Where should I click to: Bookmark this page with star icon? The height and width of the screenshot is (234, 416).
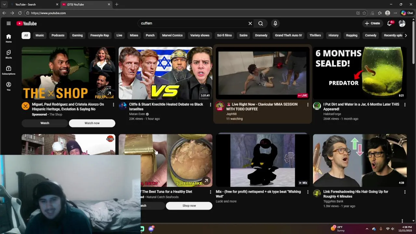364,13
